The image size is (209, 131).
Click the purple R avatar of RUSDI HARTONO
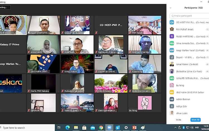172,37
